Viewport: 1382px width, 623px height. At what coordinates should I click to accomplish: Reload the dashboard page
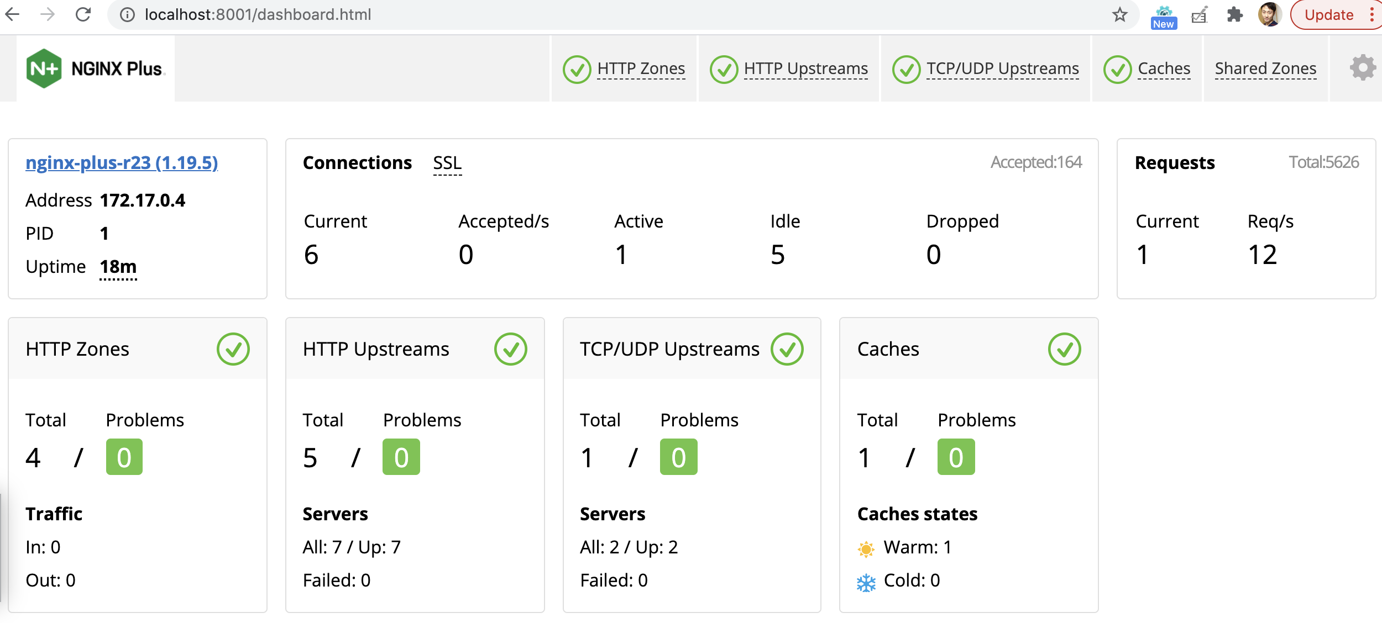pyautogui.click(x=83, y=14)
